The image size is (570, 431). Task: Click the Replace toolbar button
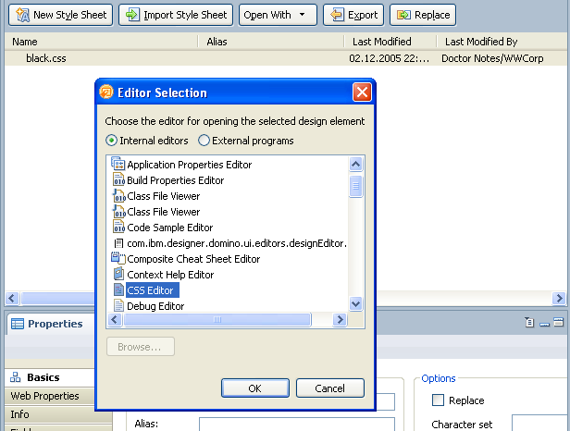coord(423,15)
